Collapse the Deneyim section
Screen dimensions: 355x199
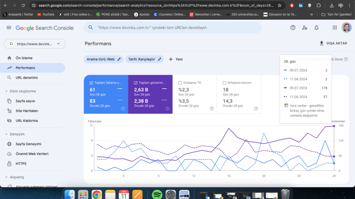[6, 134]
